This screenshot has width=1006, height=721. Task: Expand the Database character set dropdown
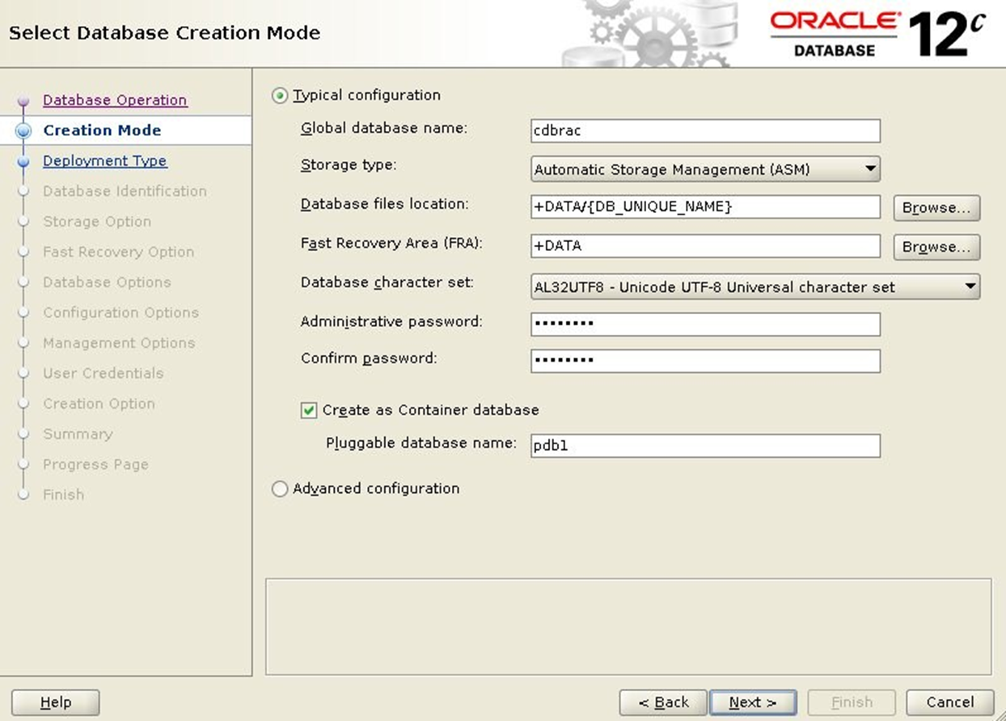pos(755,286)
